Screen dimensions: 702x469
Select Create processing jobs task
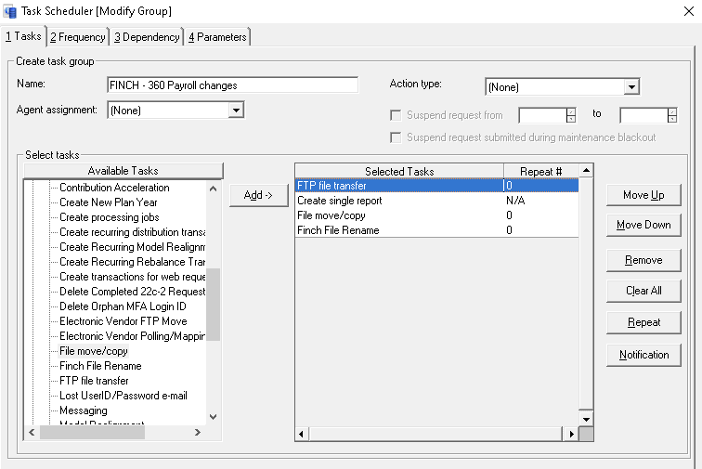[x=110, y=217]
